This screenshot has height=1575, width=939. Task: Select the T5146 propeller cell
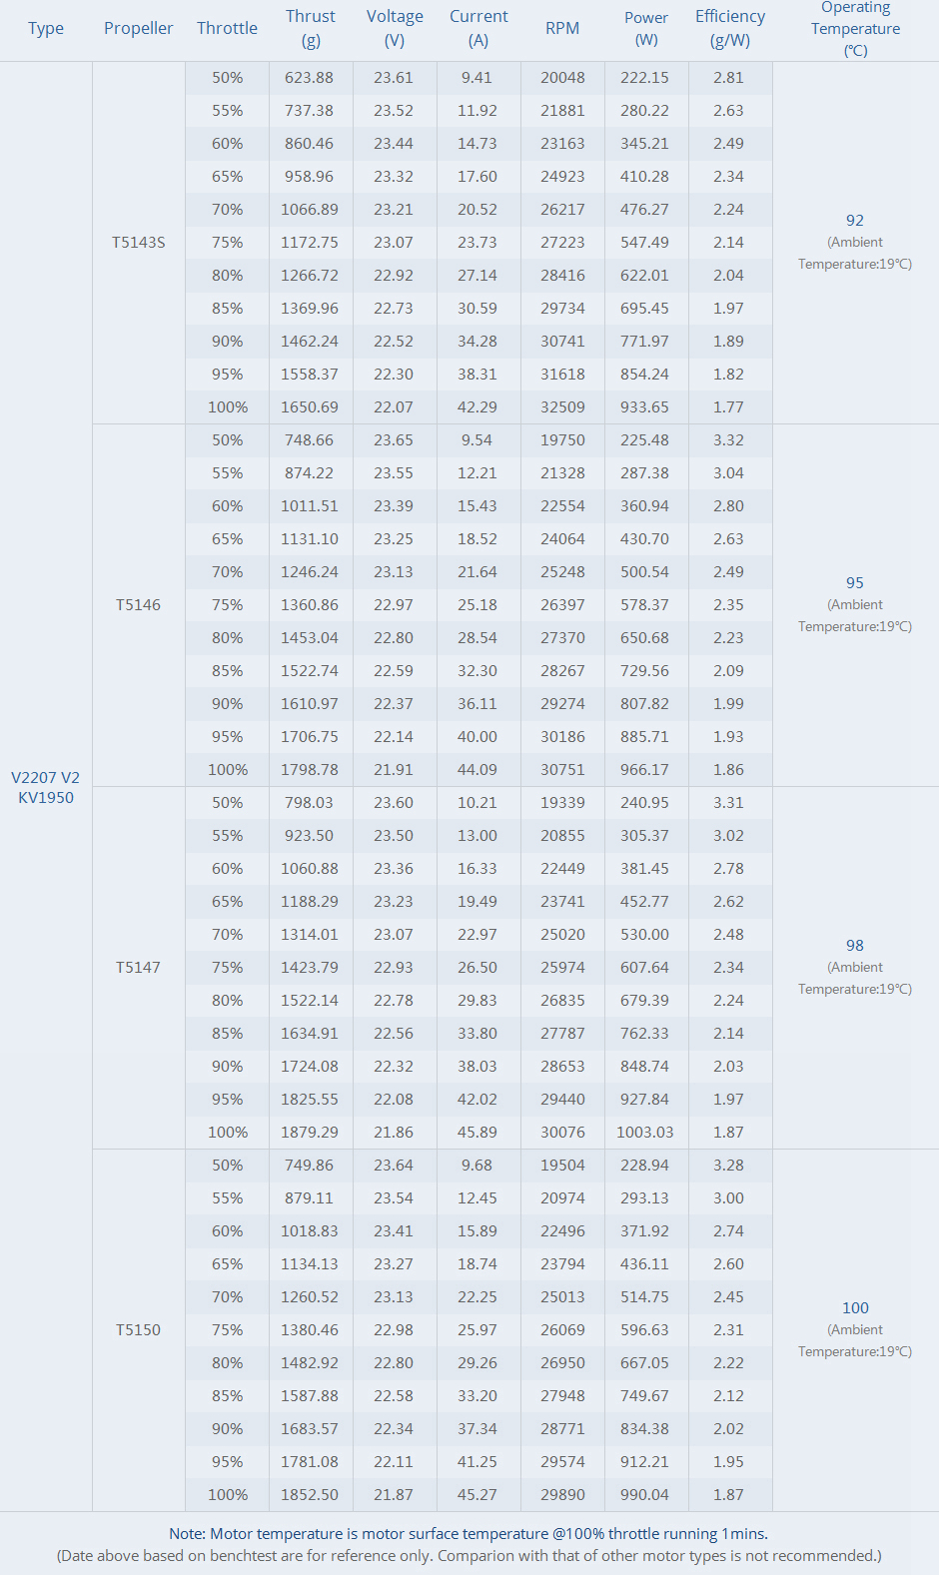tap(139, 605)
